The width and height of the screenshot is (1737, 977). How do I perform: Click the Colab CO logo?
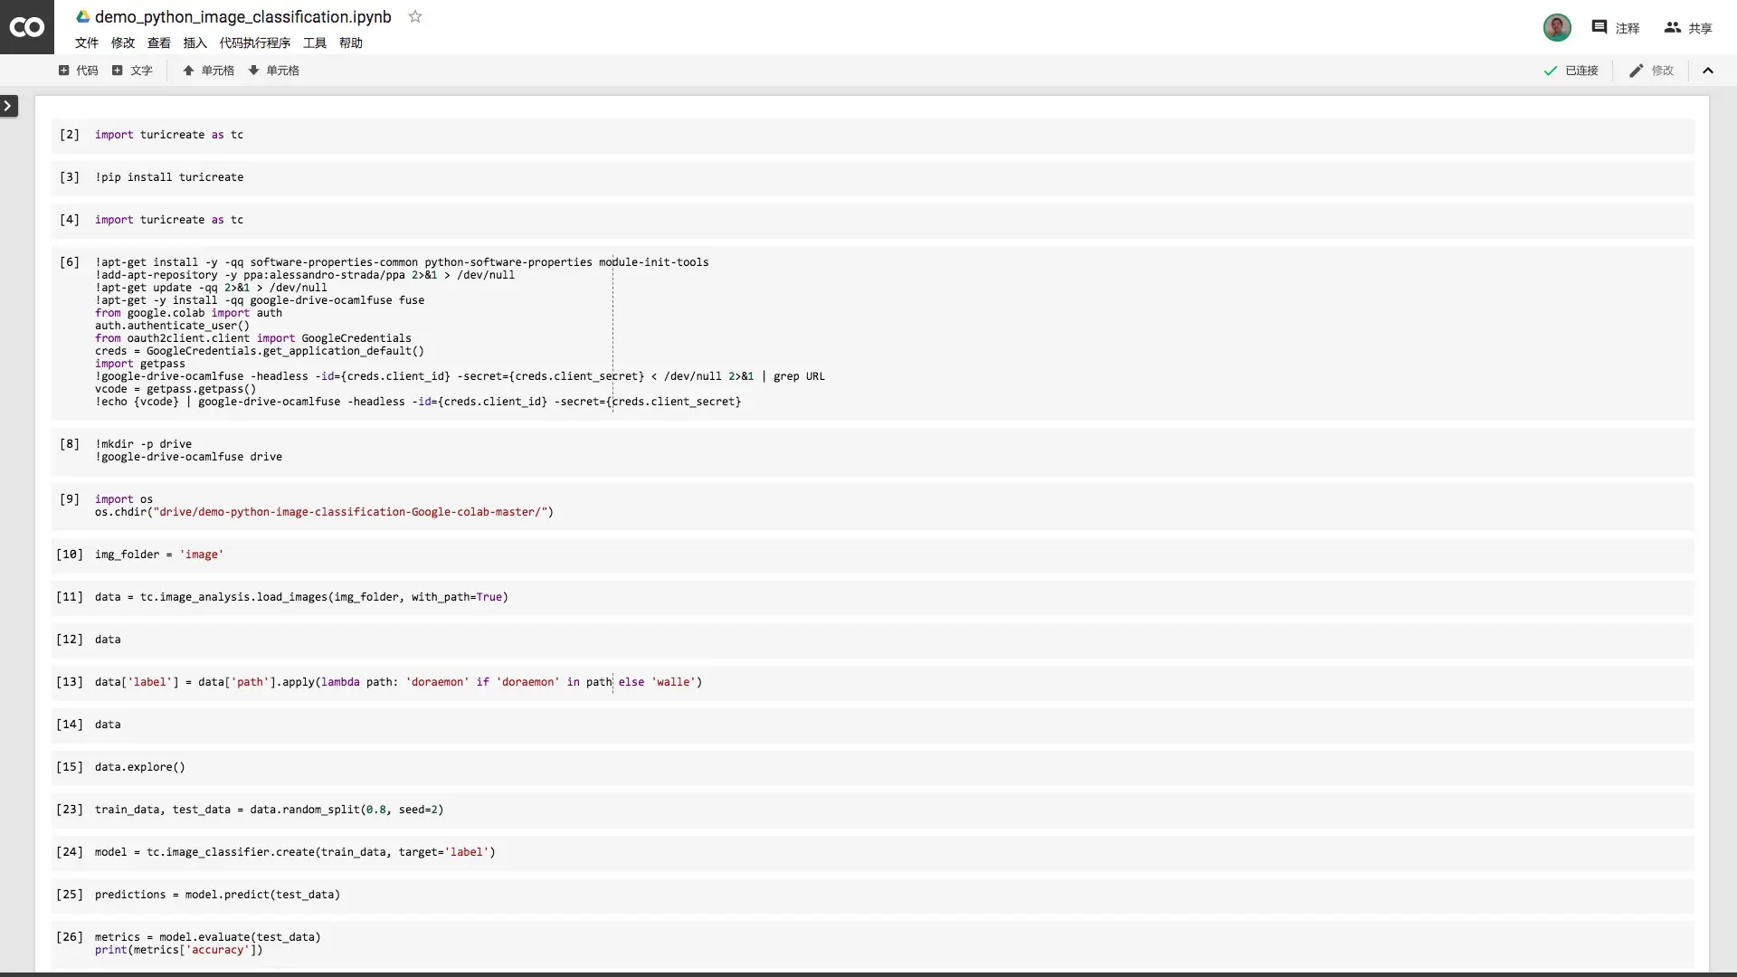(x=26, y=27)
